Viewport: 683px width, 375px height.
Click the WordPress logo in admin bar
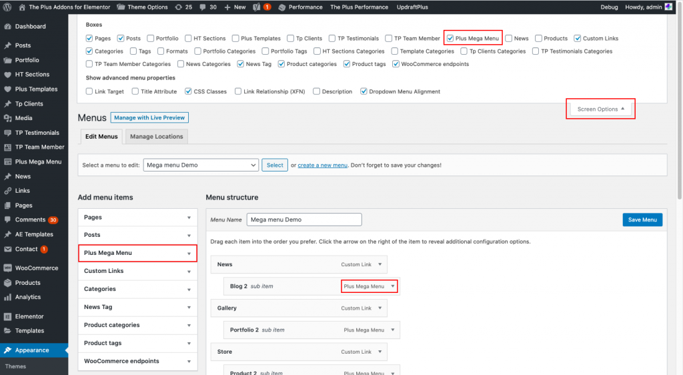coord(8,7)
